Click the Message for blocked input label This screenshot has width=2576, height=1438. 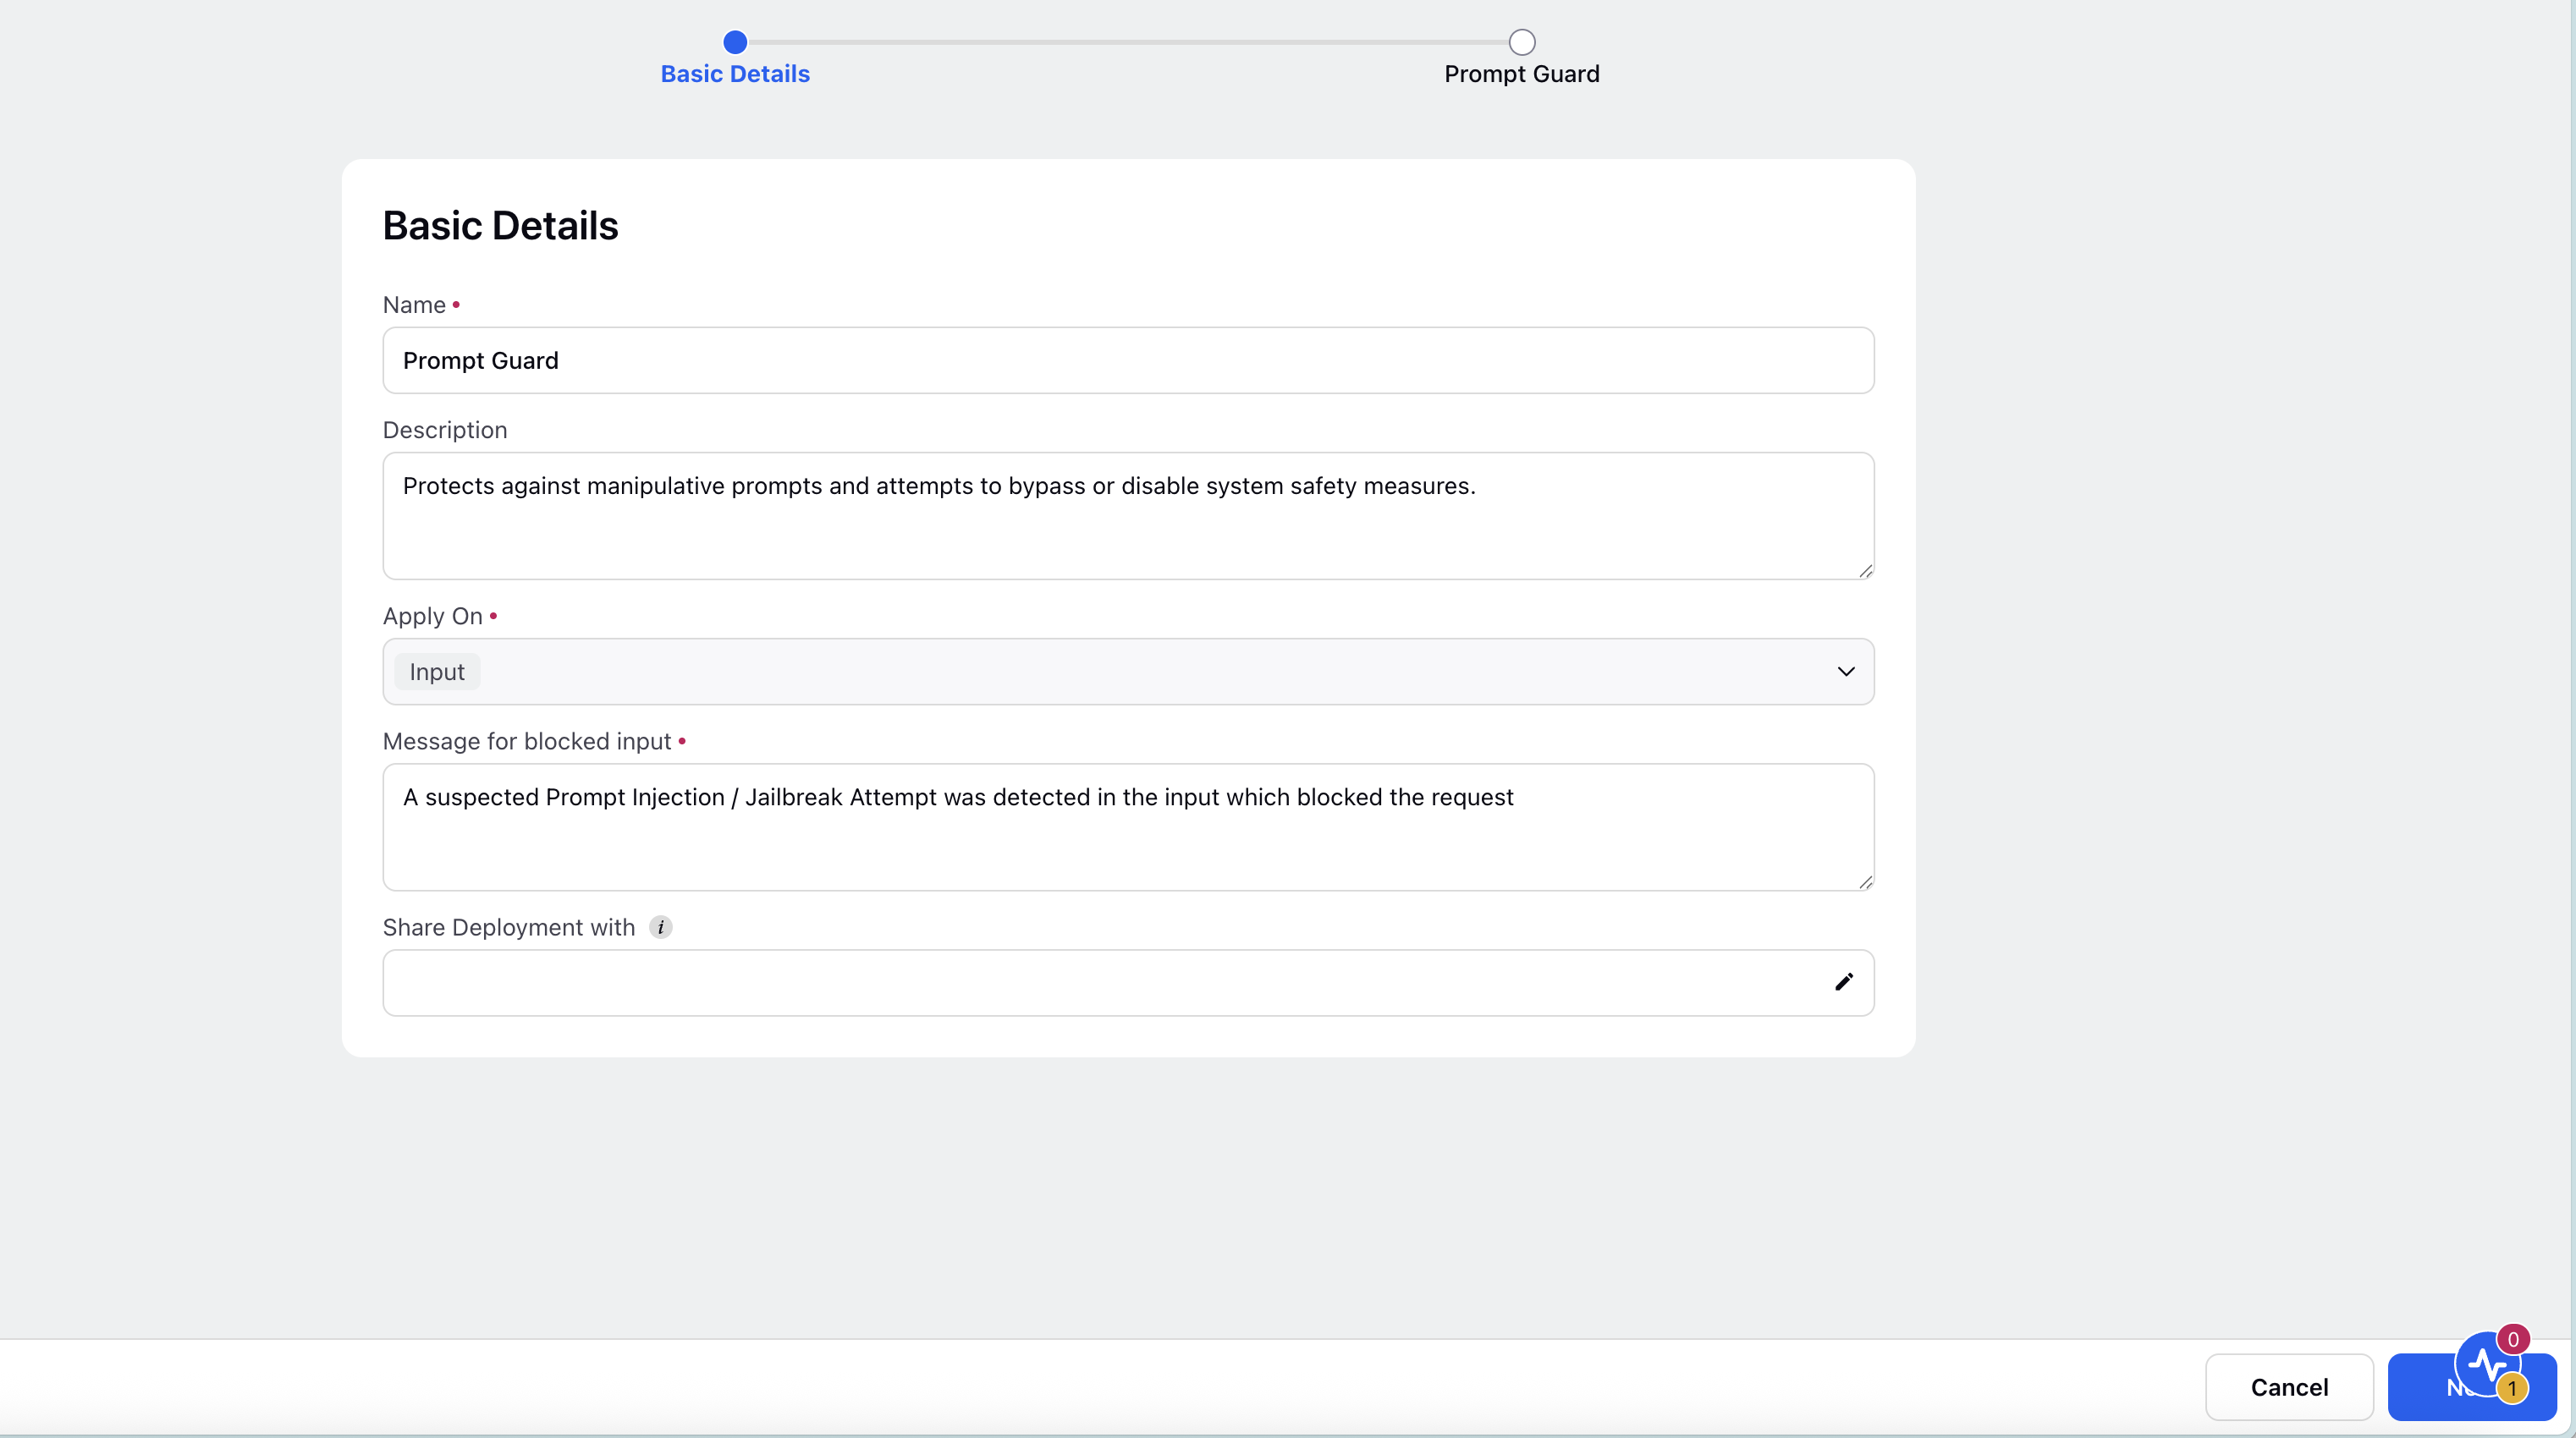(527, 742)
